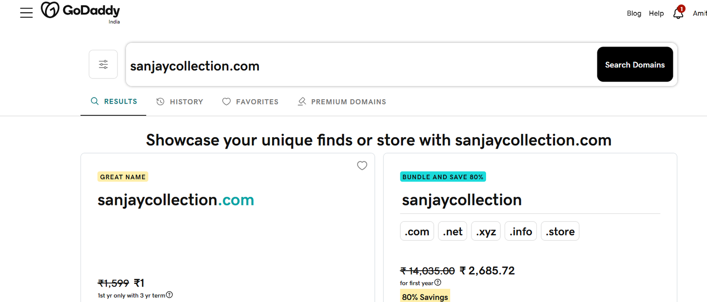The width and height of the screenshot is (707, 302).
Task: Click the Search Domains button
Action: click(x=635, y=64)
